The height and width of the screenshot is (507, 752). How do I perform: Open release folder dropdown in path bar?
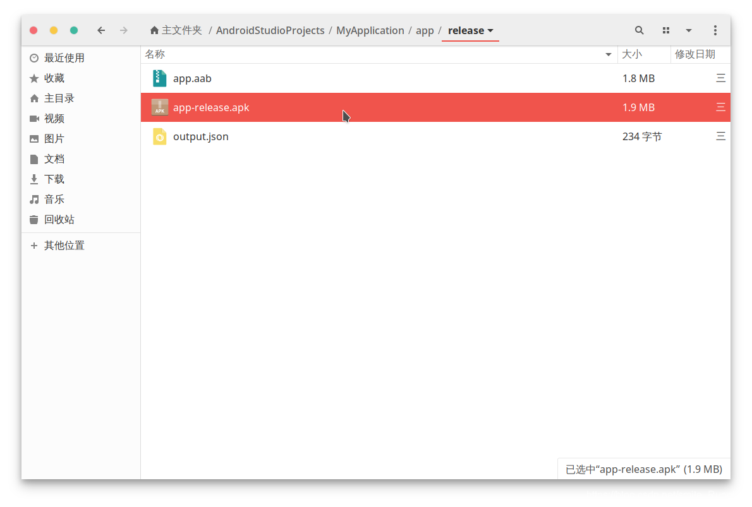471,31
